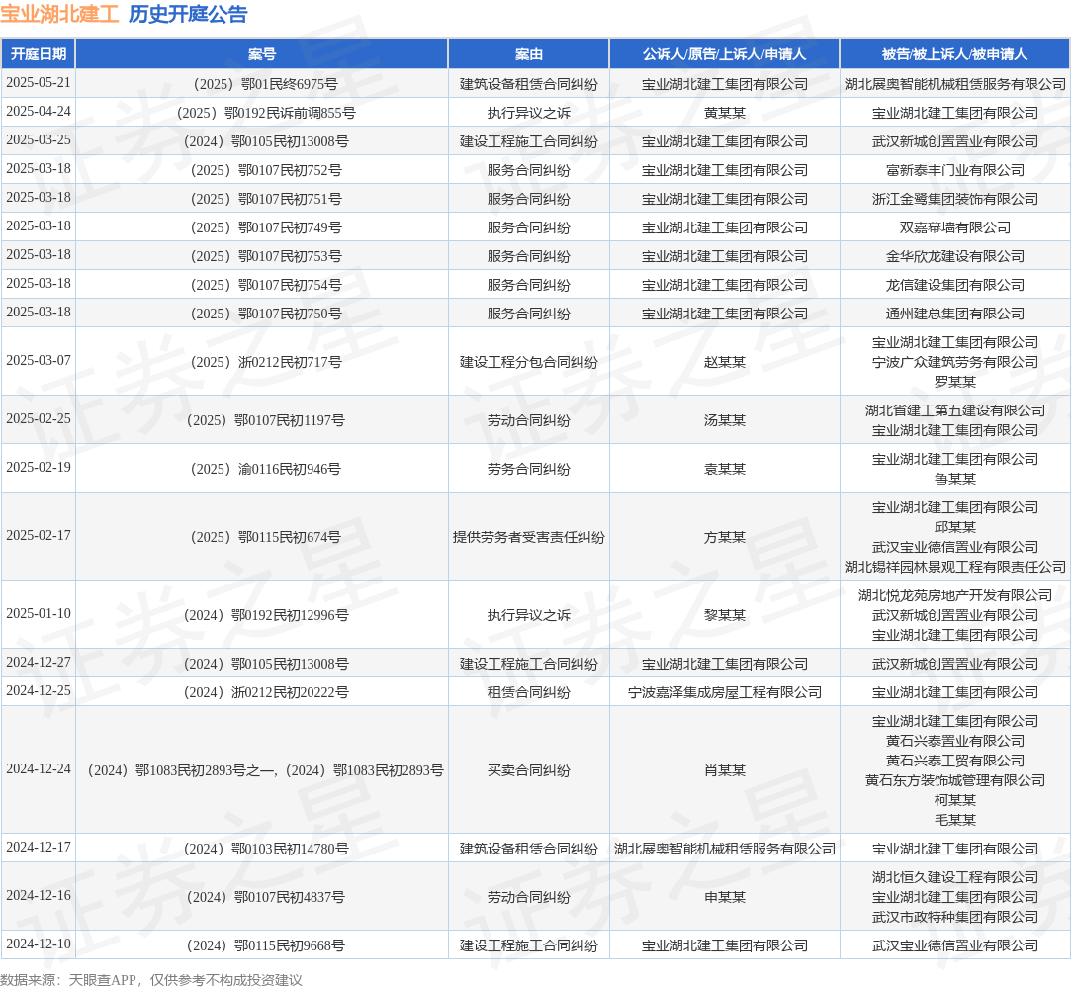
Task: Click date cell 2025-03-25
Action: [x=39, y=140]
